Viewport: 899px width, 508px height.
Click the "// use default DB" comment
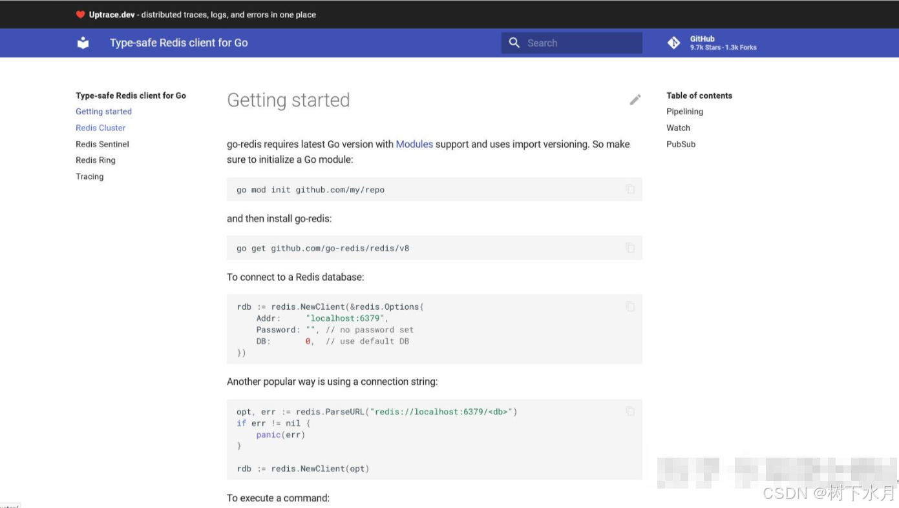(x=367, y=341)
